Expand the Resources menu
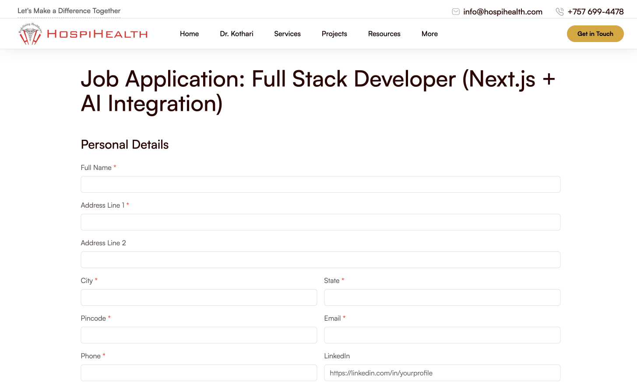This screenshot has width=637, height=389. point(384,34)
